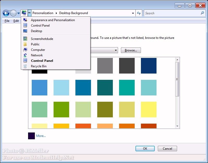Click the Forward navigation arrow button

(x=14, y=13)
